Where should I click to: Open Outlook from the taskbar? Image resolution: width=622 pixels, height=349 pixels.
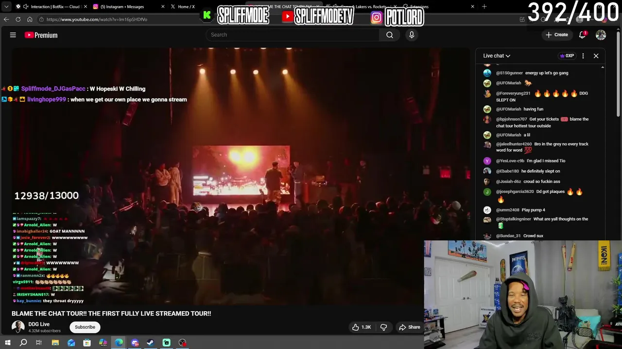tap(71, 343)
